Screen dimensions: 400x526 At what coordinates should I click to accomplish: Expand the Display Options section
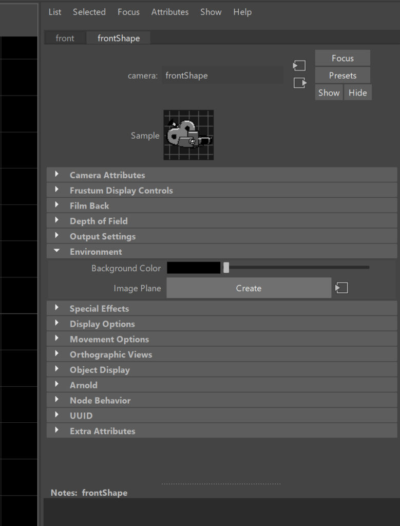tap(222, 324)
